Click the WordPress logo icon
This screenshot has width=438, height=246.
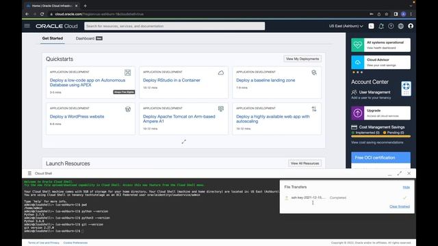128,109
